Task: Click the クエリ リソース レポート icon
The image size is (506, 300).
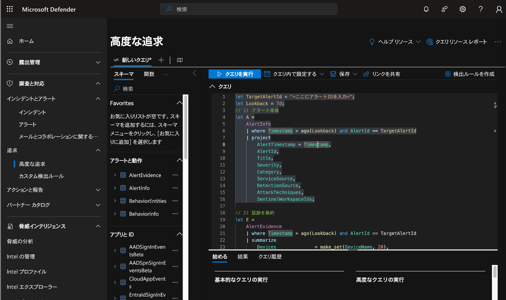Action: click(x=430, y=42)
